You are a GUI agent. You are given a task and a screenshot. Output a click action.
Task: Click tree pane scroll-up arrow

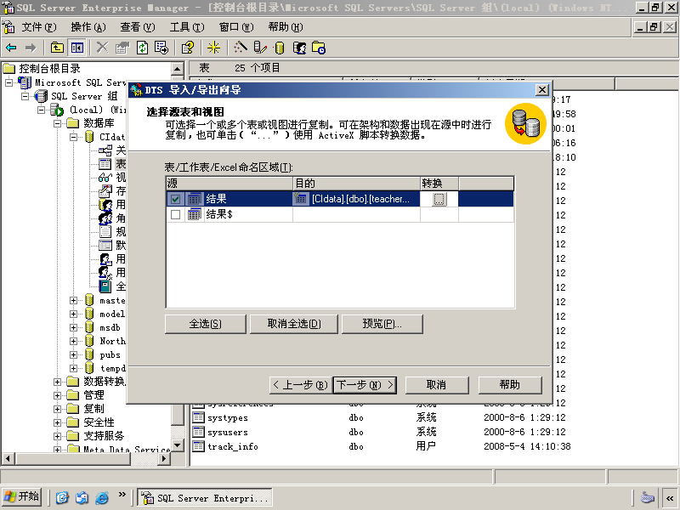(x=178, y=69)
